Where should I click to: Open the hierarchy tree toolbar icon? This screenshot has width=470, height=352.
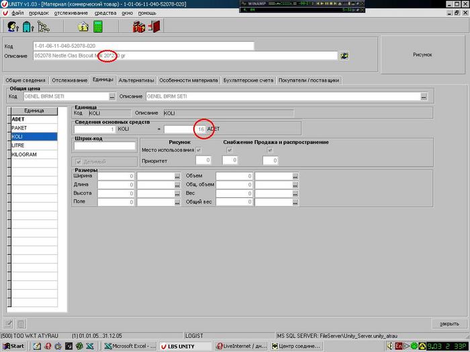(43, 27)
